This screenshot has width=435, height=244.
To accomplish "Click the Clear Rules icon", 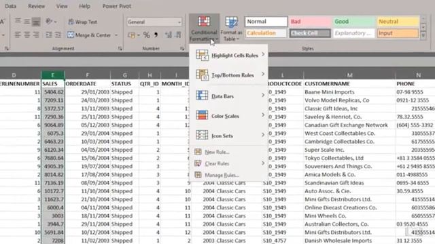I will [198, 163].
